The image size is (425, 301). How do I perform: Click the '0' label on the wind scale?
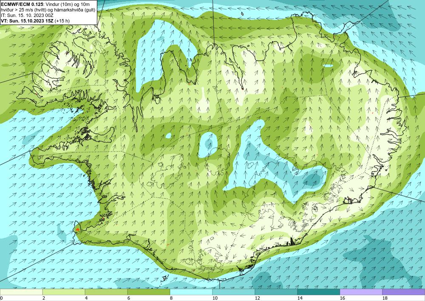(1, 298)
